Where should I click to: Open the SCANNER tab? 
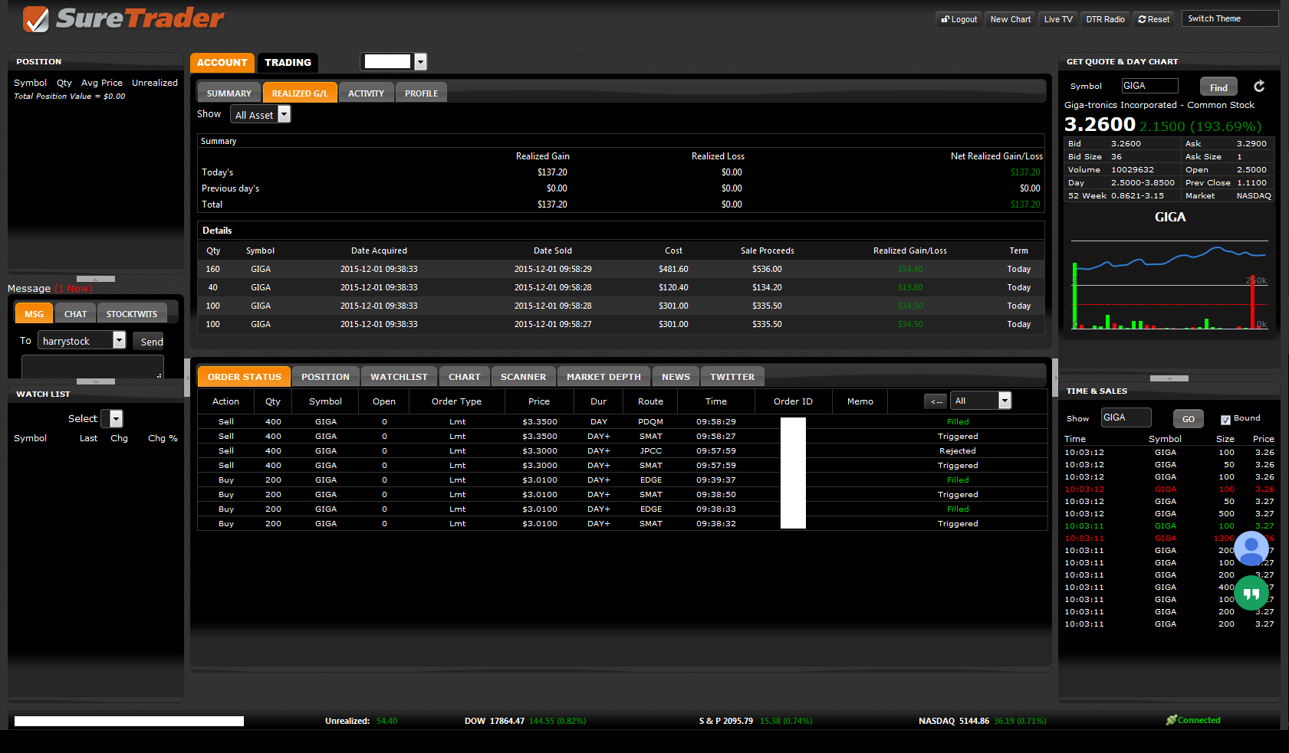click(523, 376)
